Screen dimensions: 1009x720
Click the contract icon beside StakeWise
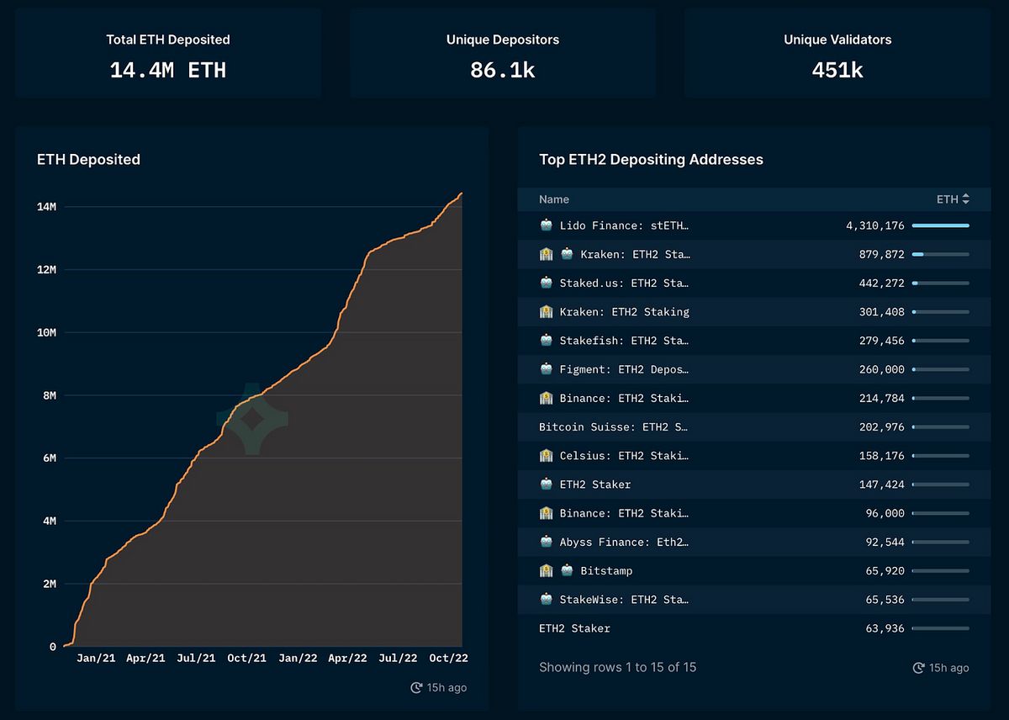[x=547, y=600]
